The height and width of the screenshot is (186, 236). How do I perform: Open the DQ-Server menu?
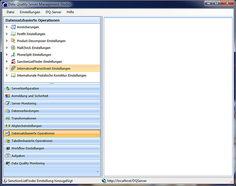pyautogui.click(x=53, y=12)
